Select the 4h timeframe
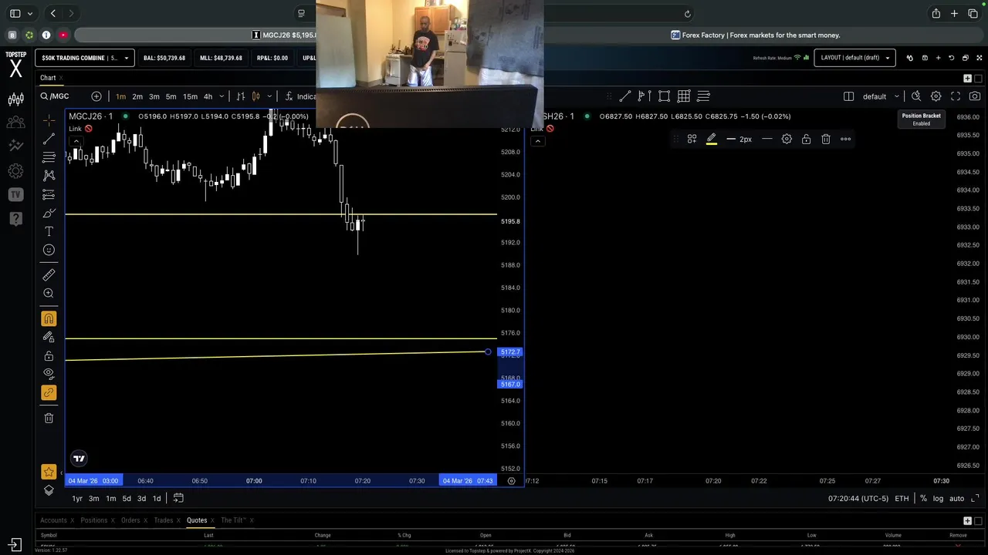The image size is (988, 555). pos(208,96)
